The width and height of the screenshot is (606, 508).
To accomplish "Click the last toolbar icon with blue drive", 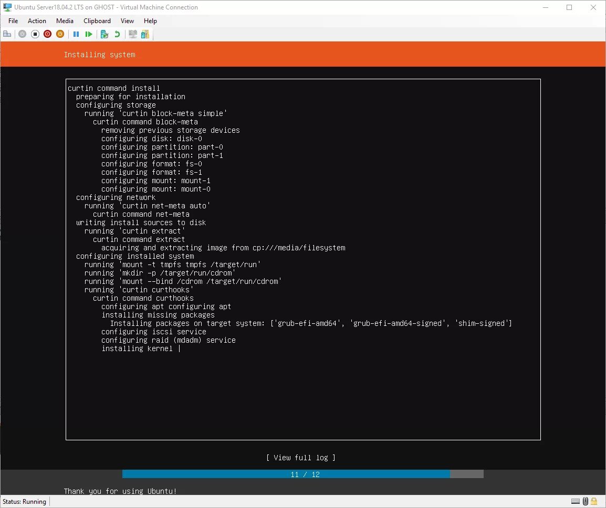I will point(145,34).
